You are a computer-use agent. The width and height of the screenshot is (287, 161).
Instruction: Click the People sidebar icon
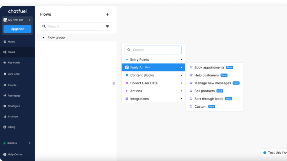[x=5, y=85]
